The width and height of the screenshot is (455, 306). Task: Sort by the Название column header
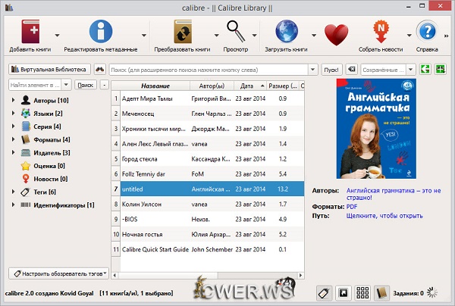click(155, 85)
